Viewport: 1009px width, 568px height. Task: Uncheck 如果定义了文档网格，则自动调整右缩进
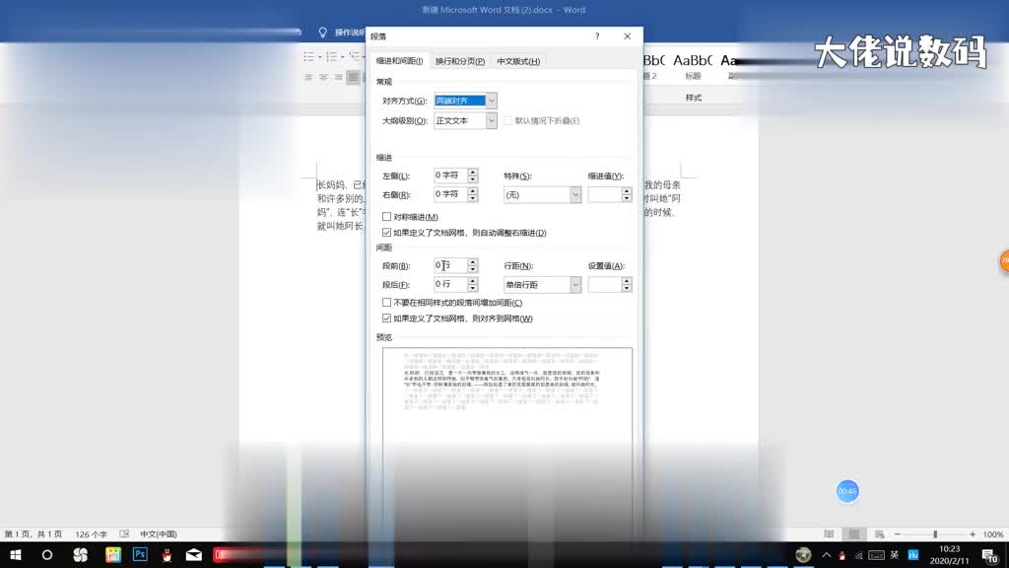(x=385, y=233)
